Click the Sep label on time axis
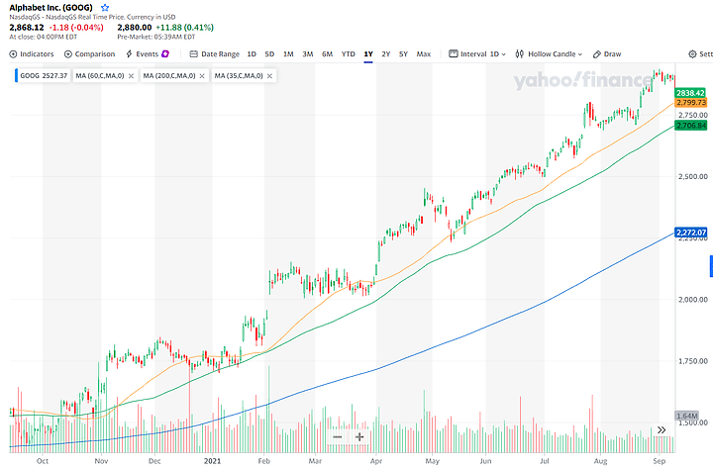The width and height of the screenshot is (713, 469). (x=659, y=461)
